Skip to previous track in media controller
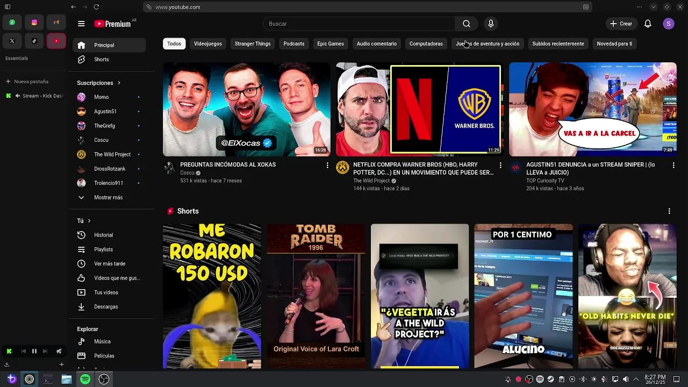 click(x=23, y=351)
